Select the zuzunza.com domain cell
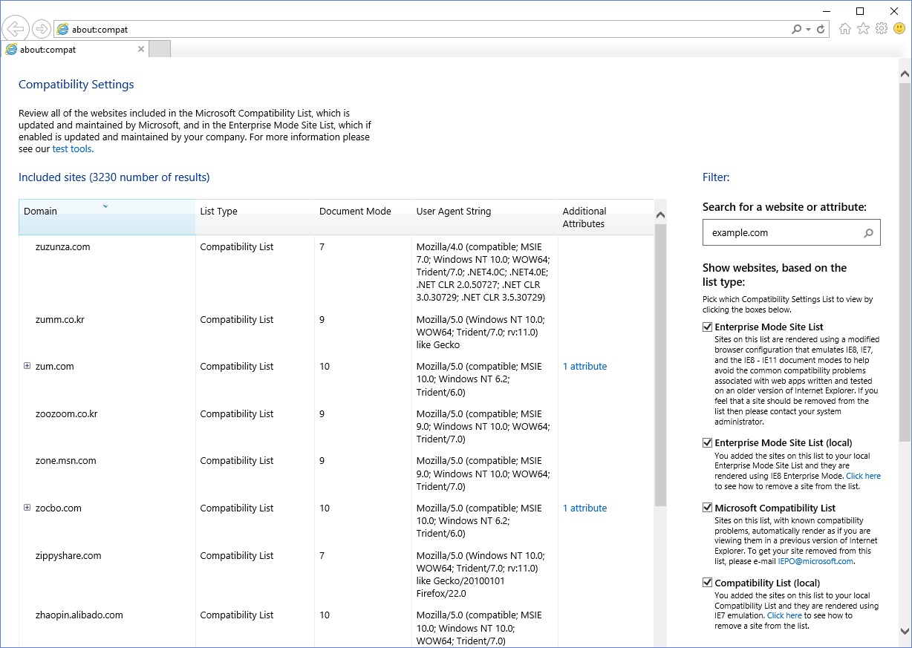The width and height of the screenshot is (912, 648). click(62, 247)
